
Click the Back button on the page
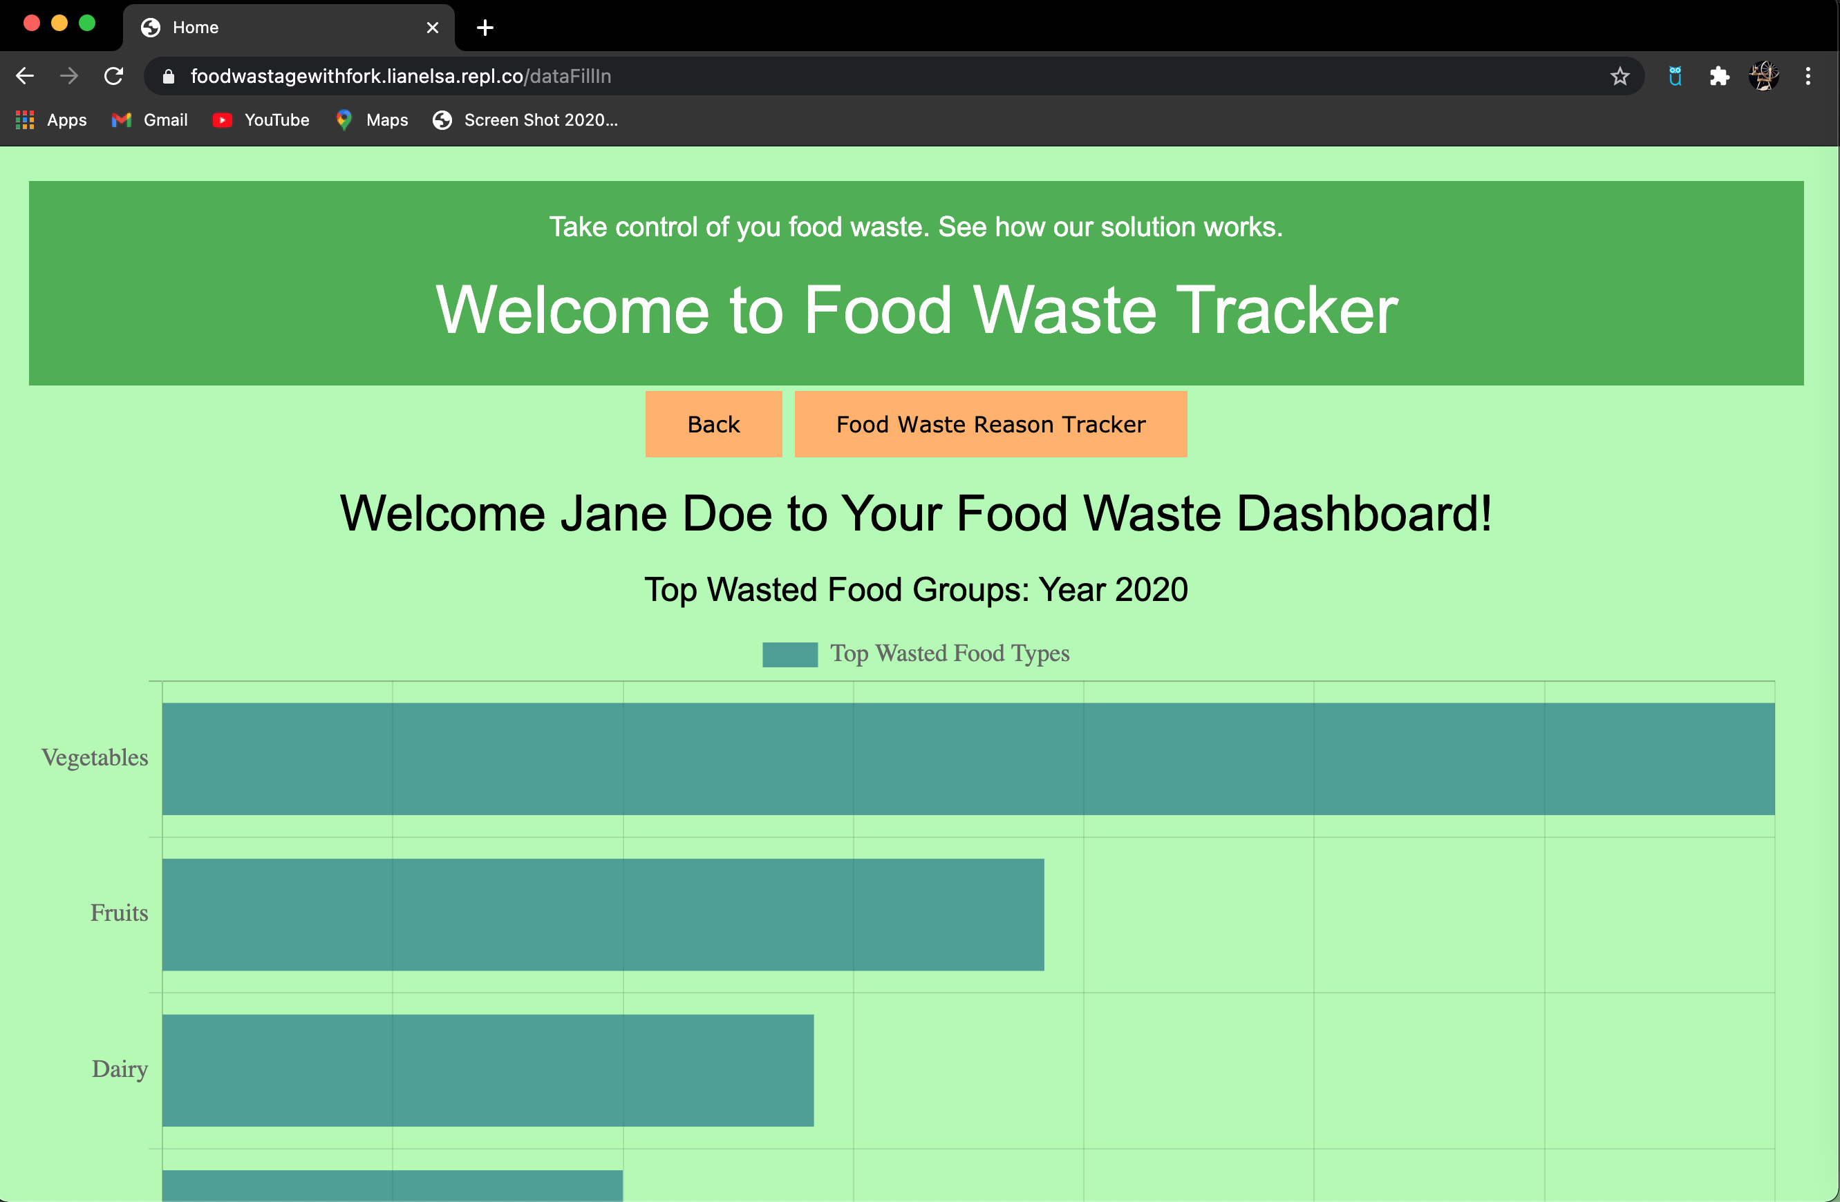point(713,423)
